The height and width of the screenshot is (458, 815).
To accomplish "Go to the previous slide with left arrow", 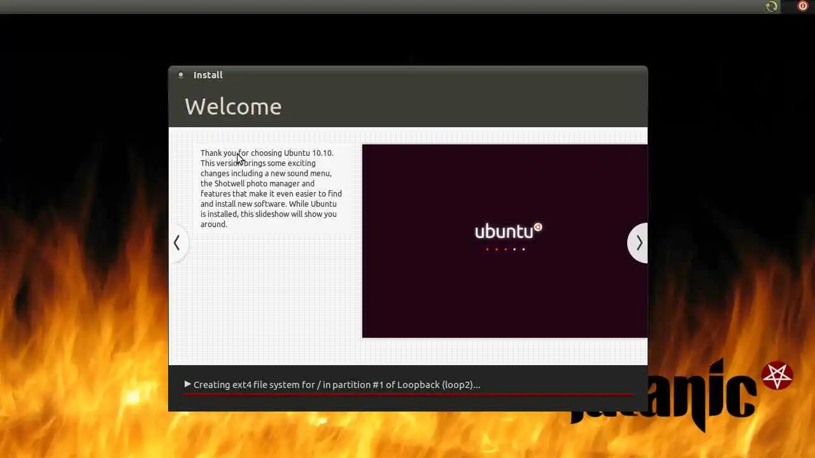I will 178,243.
